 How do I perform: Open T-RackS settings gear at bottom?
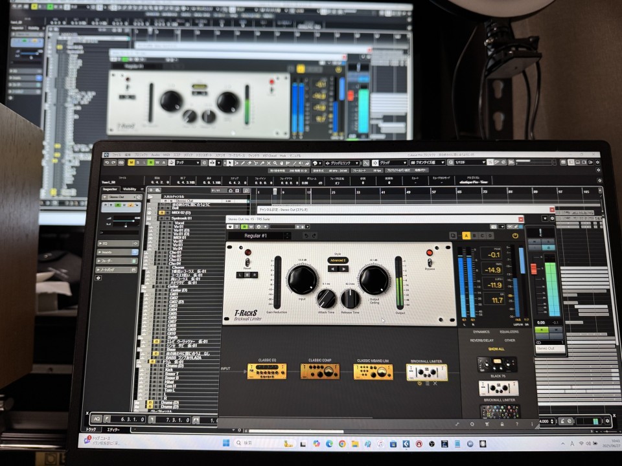(472, 424)
